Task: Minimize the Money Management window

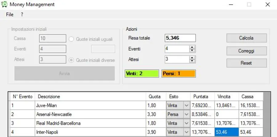Action: 231,5
